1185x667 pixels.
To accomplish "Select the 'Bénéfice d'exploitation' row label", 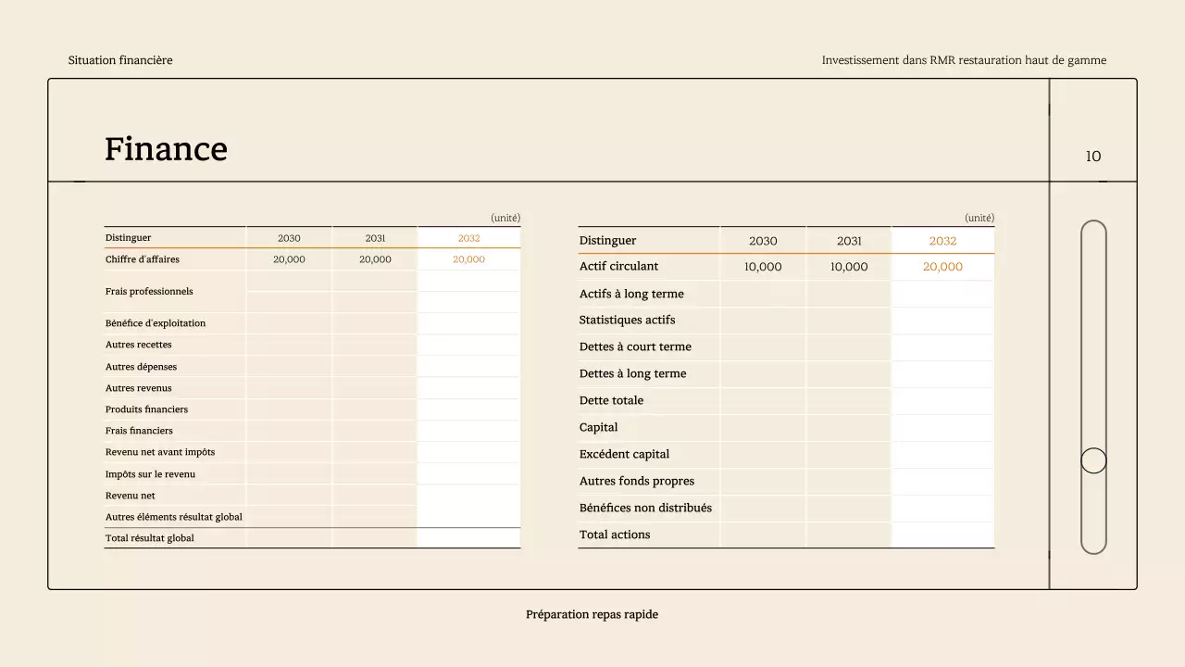I will [x=156, y=323].
